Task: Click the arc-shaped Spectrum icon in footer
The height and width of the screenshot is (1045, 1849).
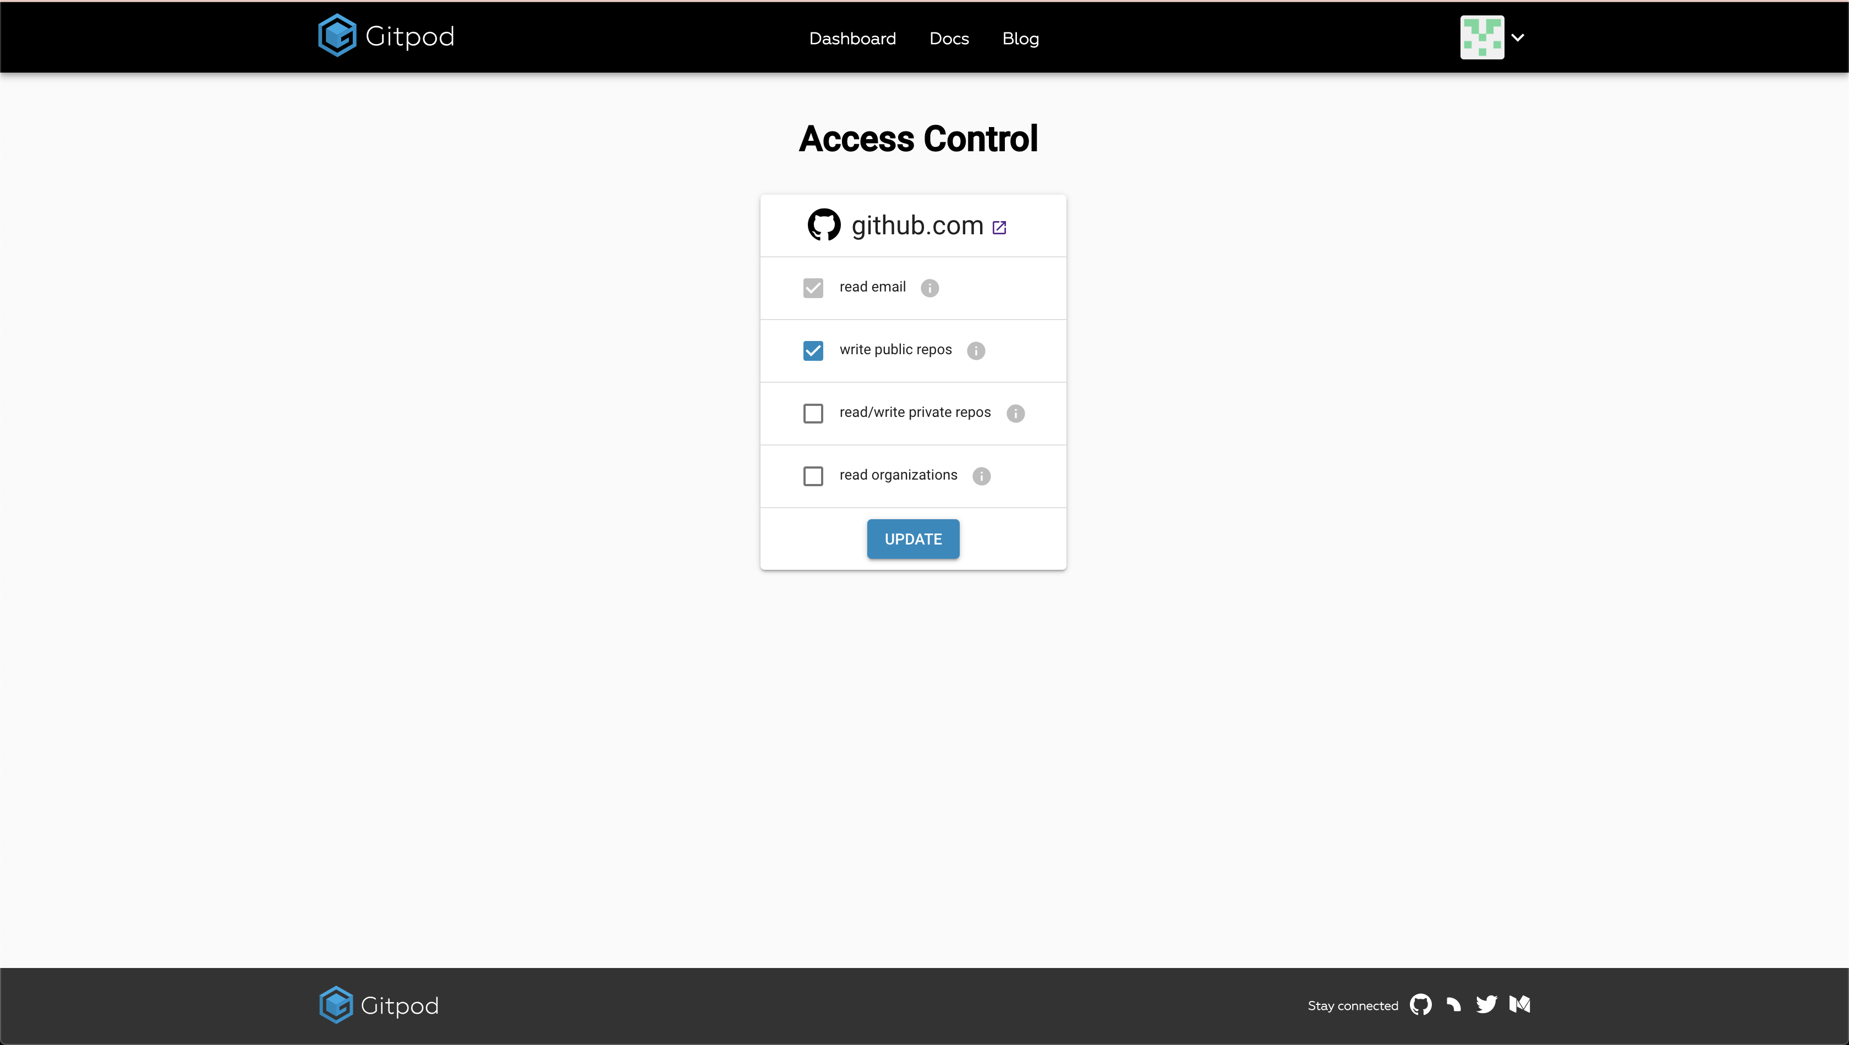Action: pos(1453,1005)
